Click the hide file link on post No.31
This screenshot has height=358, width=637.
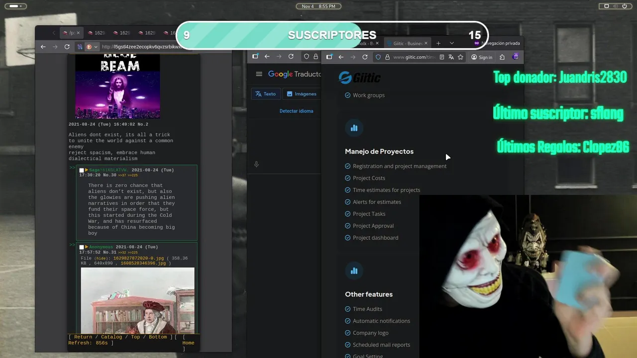tap(101, 258)
